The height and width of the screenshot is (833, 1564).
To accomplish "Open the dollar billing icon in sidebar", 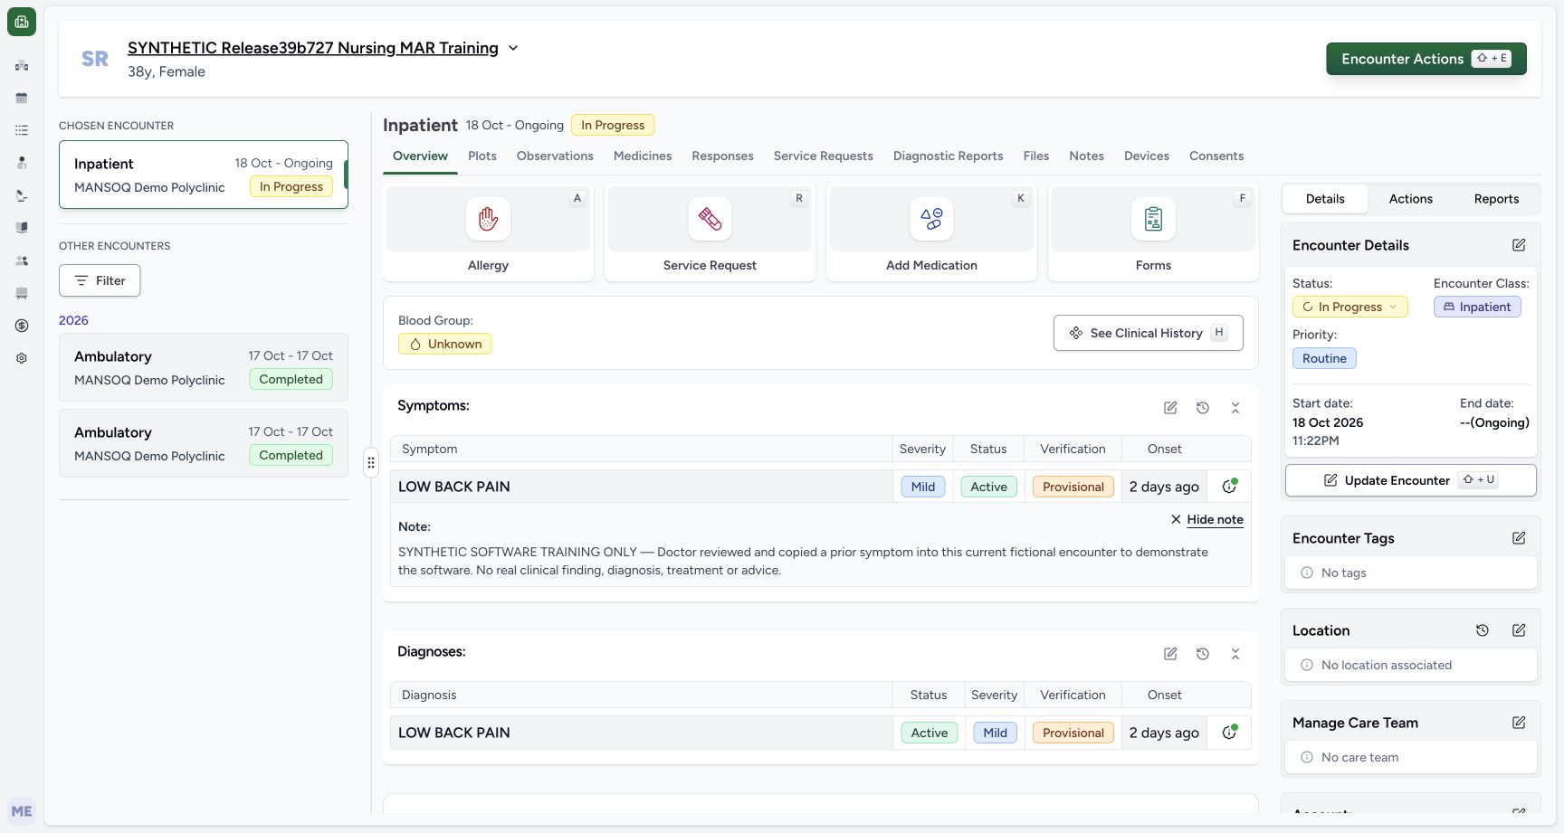I will coord(22,326).
